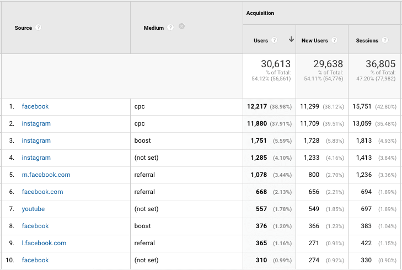Viewport: 402px width, 270px height.
Task: Select users value 365 for l.facebook.com
Action: tap(261, 243)
